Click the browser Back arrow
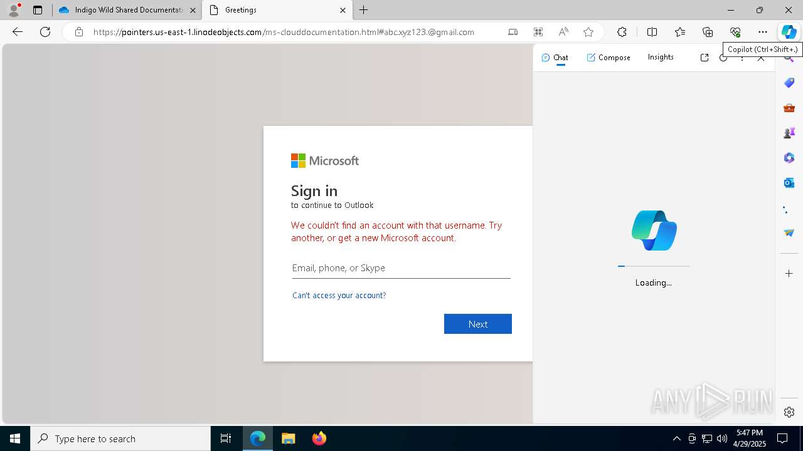The height and width of the screenshot is (451, 803). [18, 32]
